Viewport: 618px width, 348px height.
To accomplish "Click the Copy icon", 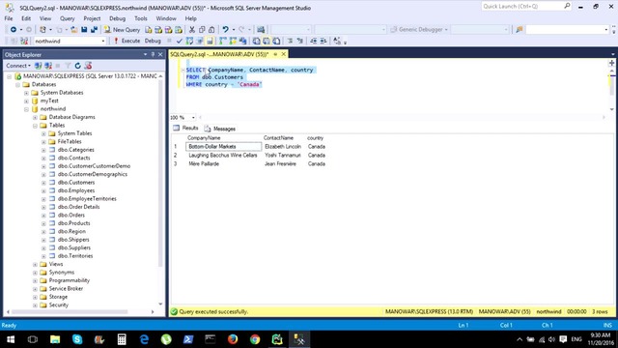I will coord(202,30).
